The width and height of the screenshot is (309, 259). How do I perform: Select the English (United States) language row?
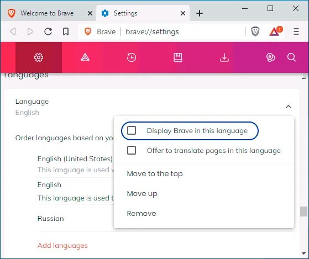76,165
